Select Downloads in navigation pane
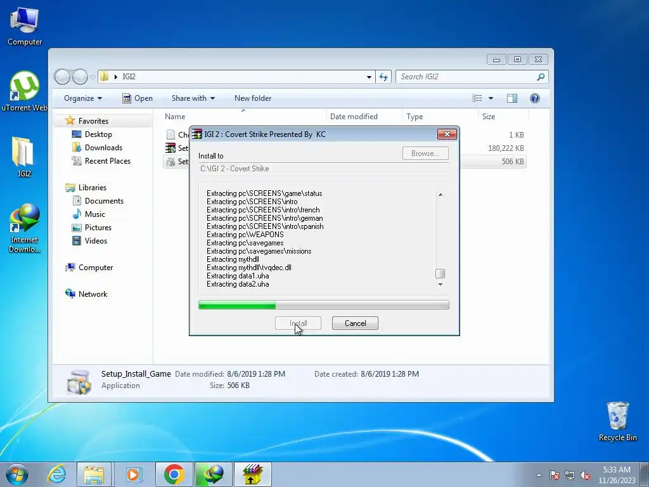 [x=103, y=147]
